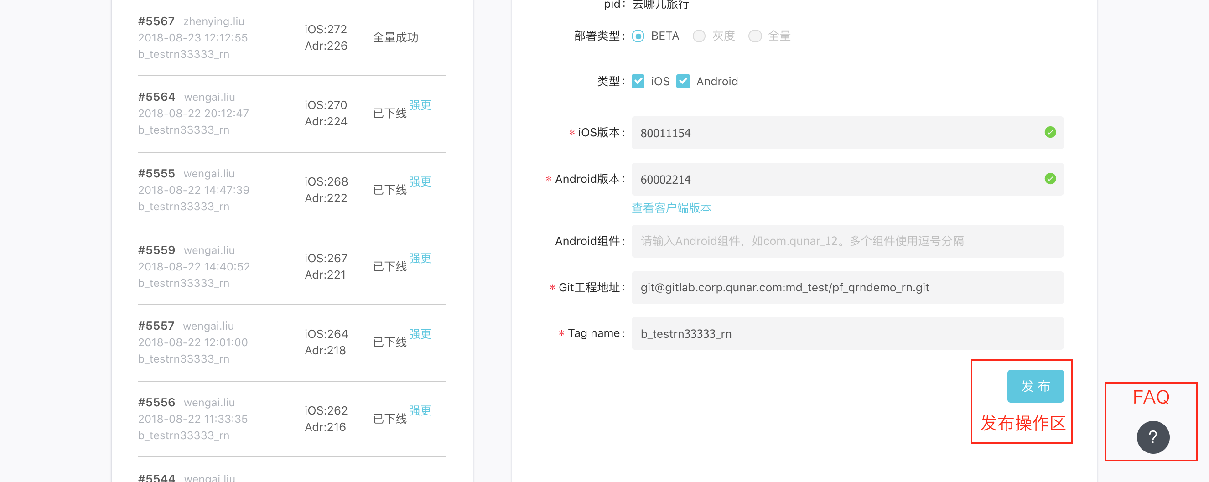The width and height of the screenshot is (1209, 482).
Task: Click the green check icon in Android版本 field
Action: [x=1050, y=178]
